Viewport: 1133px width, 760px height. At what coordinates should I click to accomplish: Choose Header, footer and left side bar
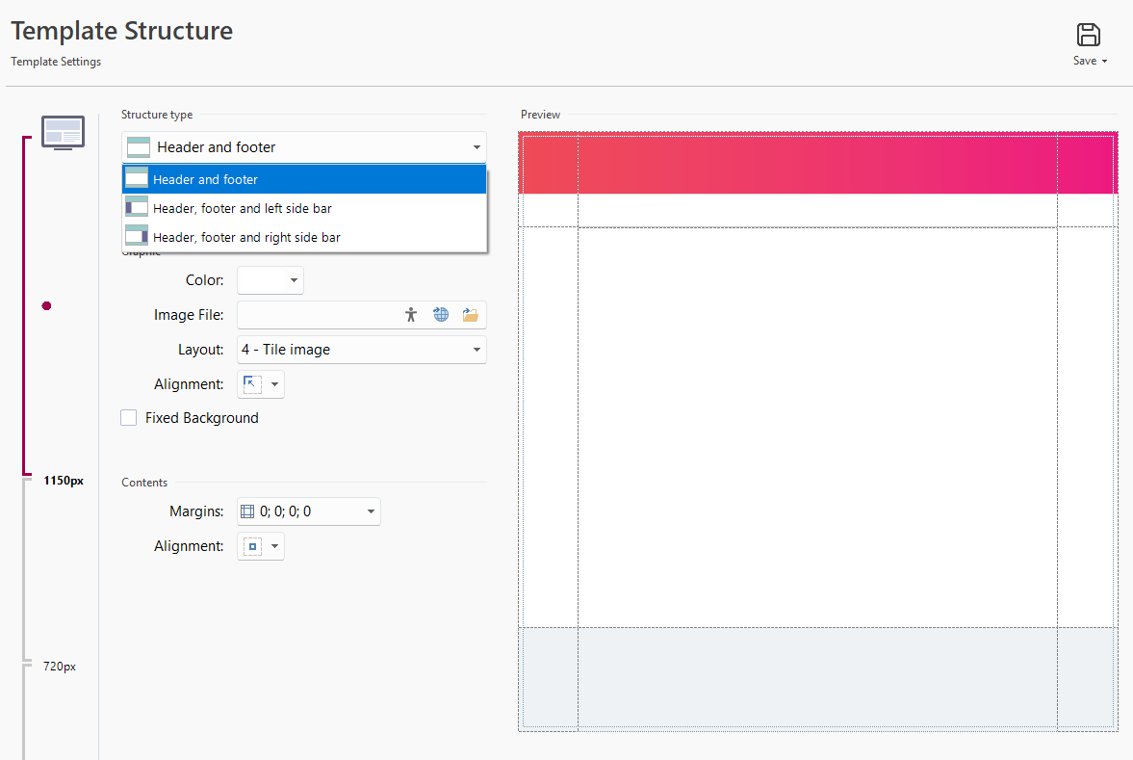point(303,208)
